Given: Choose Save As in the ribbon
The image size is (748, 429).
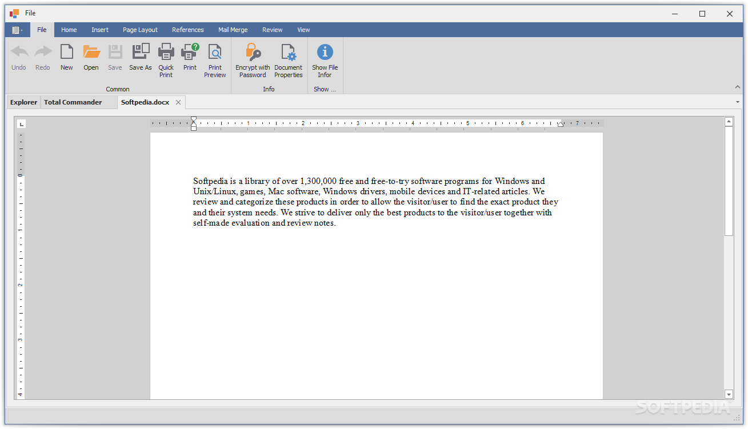Looking at the screenshot, I should (141, 57).
